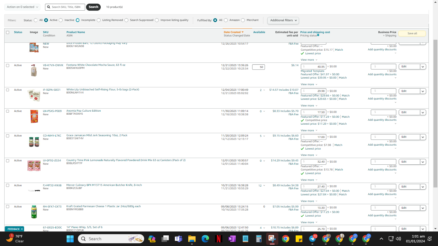The height and width of the screenshot is (246, 438).
Task: Open the Kraft Grated Parmesan Cheese listing link
Action: pos(104,207)
